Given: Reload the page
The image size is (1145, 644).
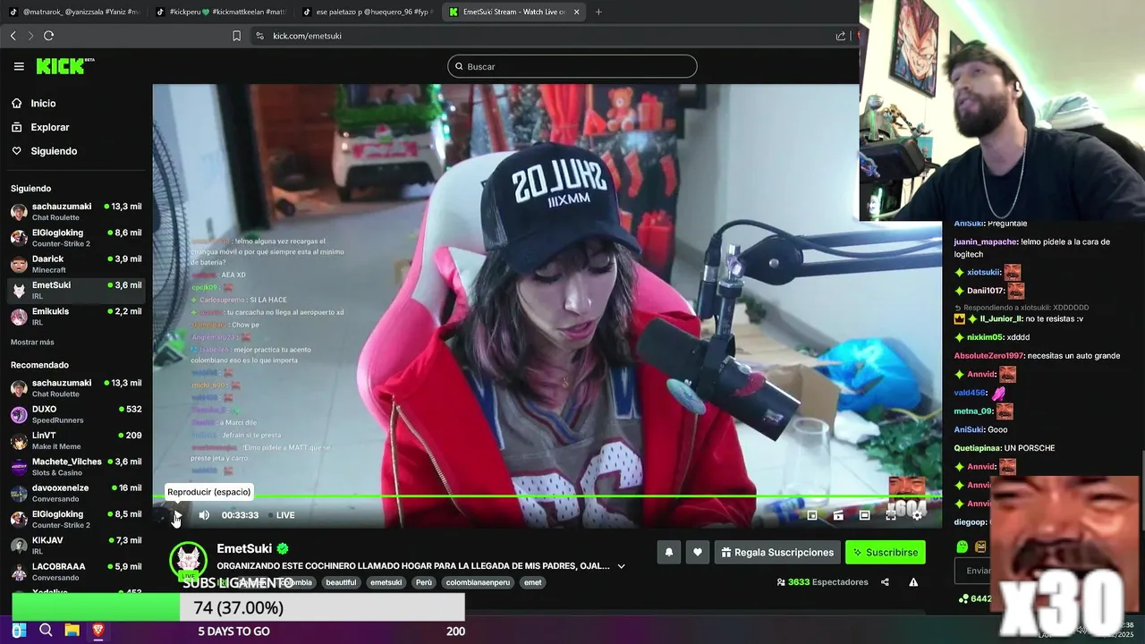Looking at the screenshot, I should 48,36.
